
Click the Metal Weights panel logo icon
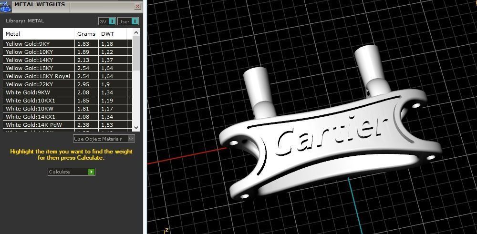tap(5, 6)
